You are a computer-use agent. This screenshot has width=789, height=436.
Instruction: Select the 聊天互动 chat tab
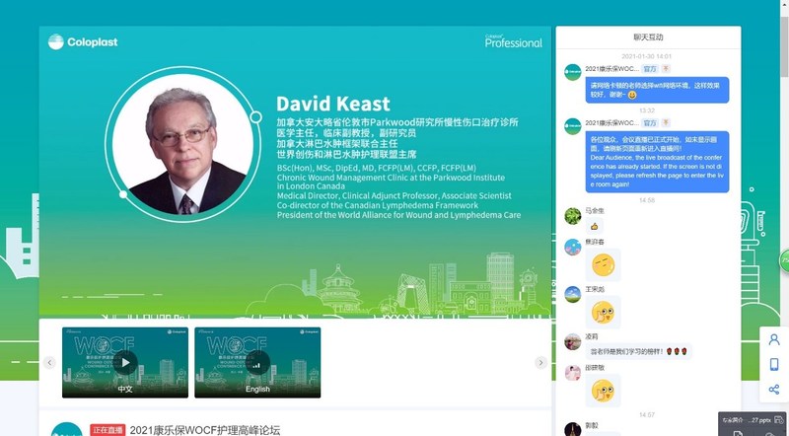point(647,36)
